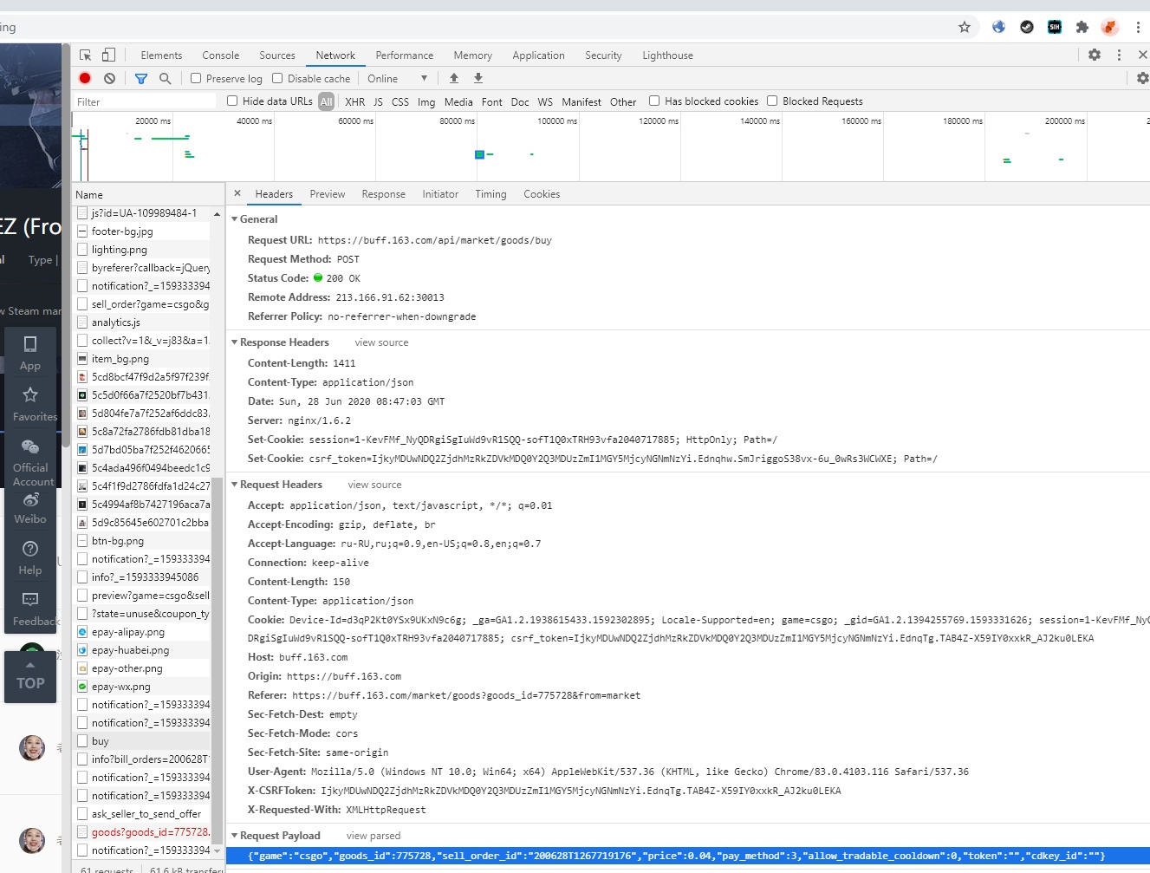
Task: Toggle the device toolbar icon
Action: 108,55
